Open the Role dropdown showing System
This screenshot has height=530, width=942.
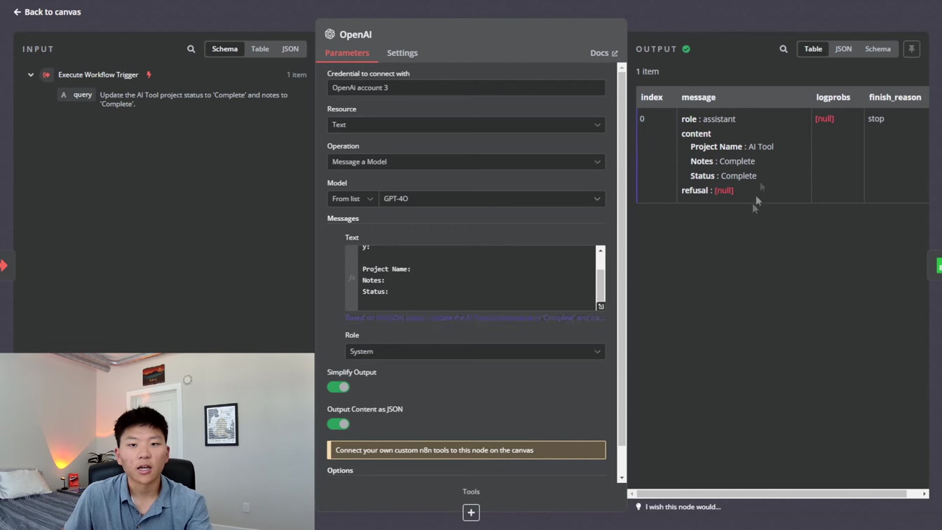(x=475, y=352)
